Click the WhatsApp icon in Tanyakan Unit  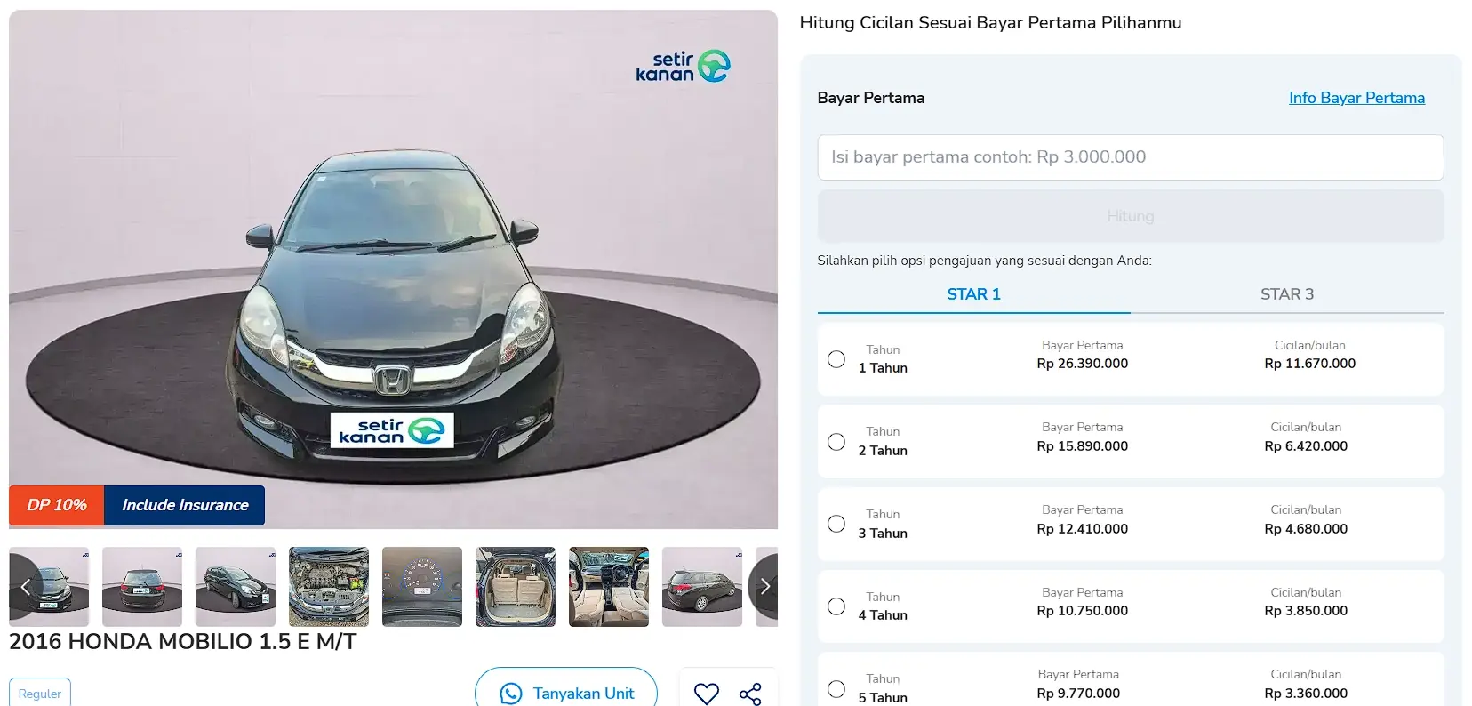point(511,694)
